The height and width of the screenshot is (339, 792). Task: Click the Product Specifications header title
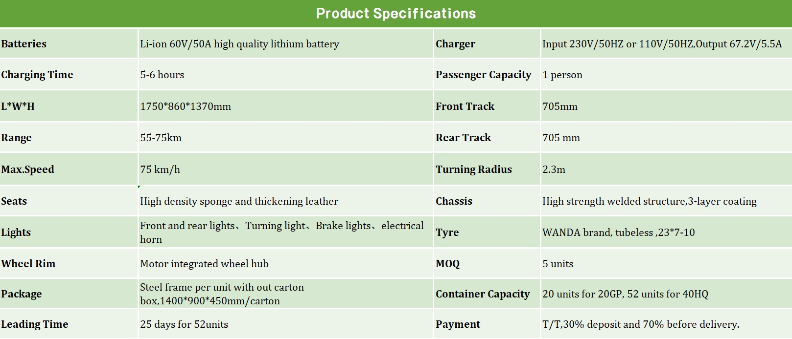click(396, 13)
